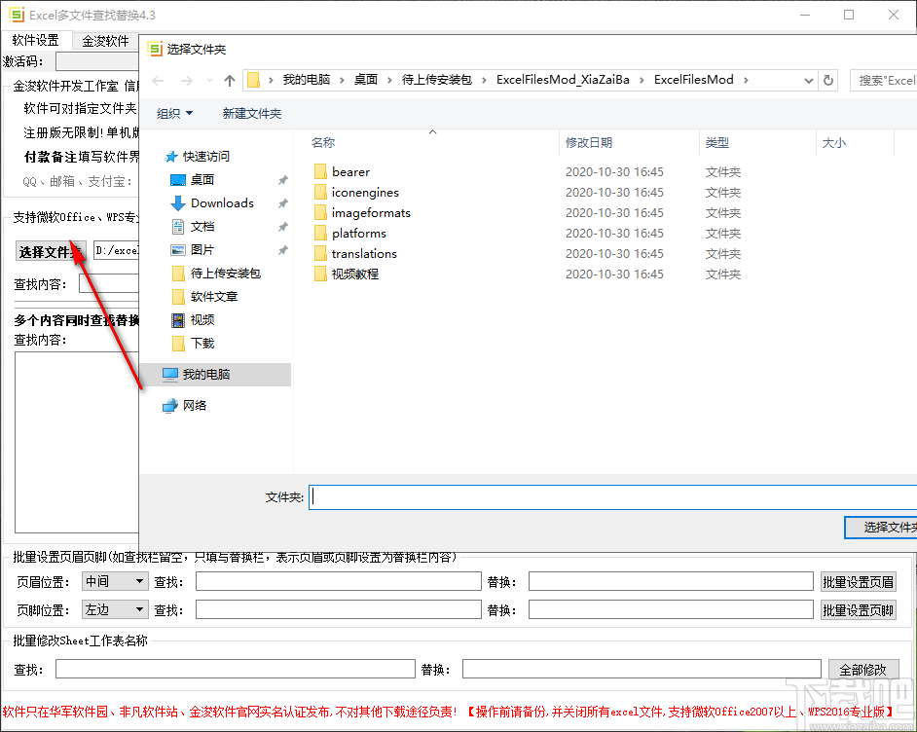The width and height of the screenshot is (917, 732).
Task: Open the bearer folder
Action: click(350, 171)
